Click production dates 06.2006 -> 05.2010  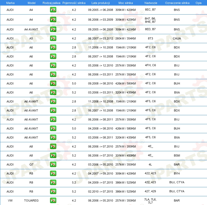(101, 200)
